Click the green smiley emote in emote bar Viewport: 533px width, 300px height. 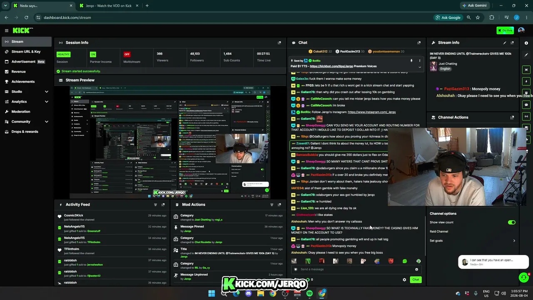pos(404,261)
